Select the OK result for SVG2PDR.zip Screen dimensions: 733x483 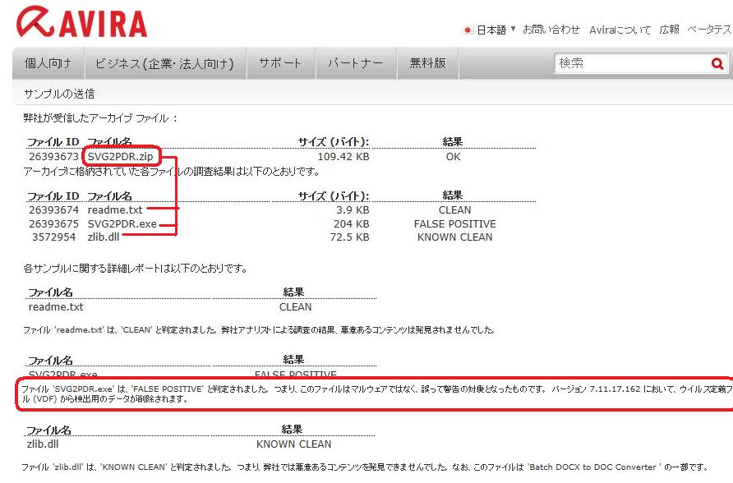coord(453,157)
